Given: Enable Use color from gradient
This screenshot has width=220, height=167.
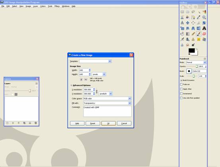Looking at the screenshot, I should point(181,98).
